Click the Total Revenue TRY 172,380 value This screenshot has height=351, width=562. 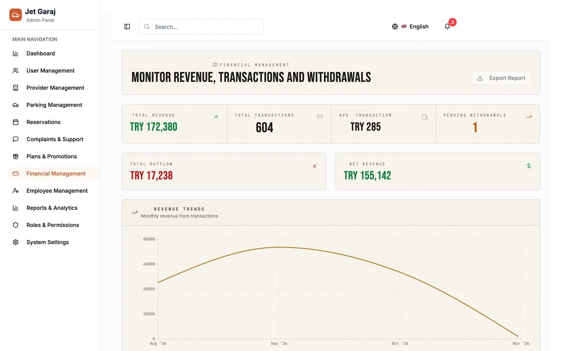(x=153, y=127)
